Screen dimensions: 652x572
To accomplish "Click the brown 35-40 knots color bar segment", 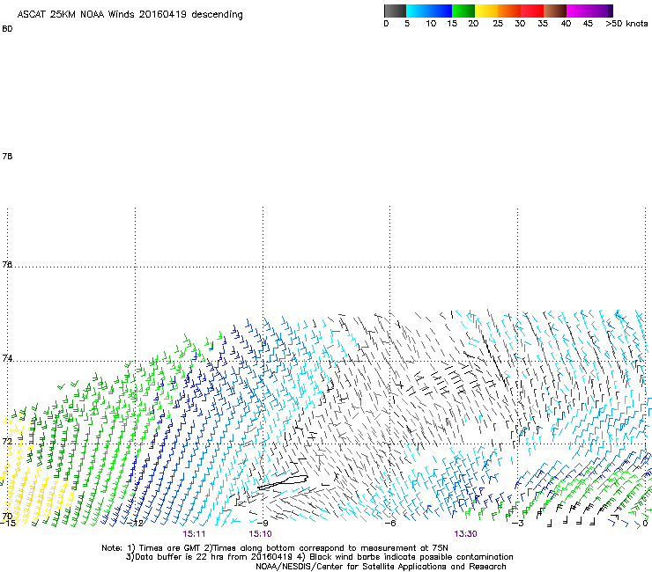I will click(555, 11).
